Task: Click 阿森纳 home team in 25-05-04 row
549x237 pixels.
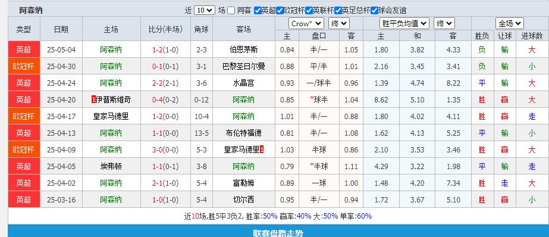Action: pos(111,50)
